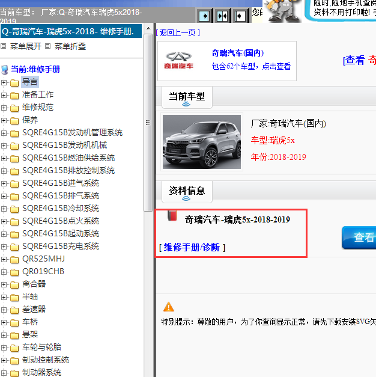Click the 菜单展开 text link

[x=26, y=46]
